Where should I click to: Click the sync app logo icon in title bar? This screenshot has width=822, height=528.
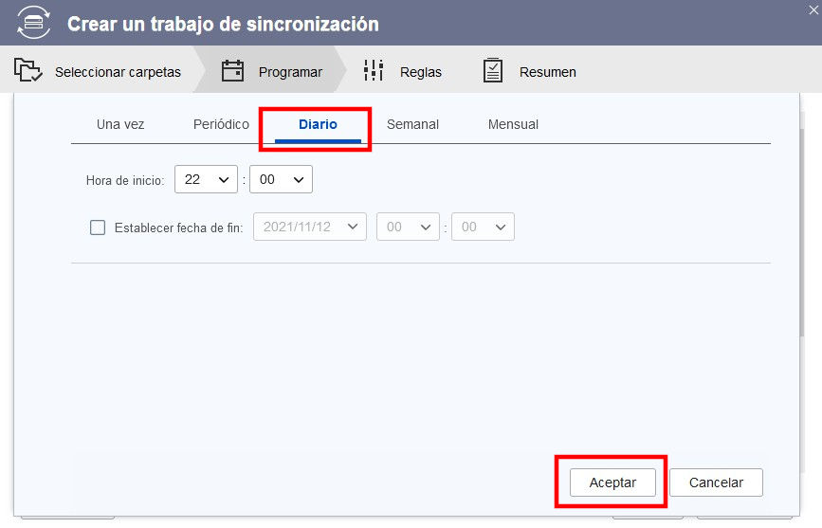[x=32, y=23]
